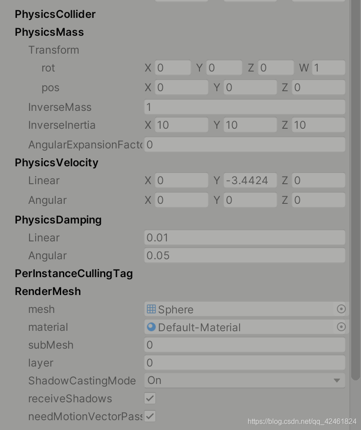Screen dimensions: 361x430
Task: Collapse the RenderMesh component
Action: (x=48, y=291)
